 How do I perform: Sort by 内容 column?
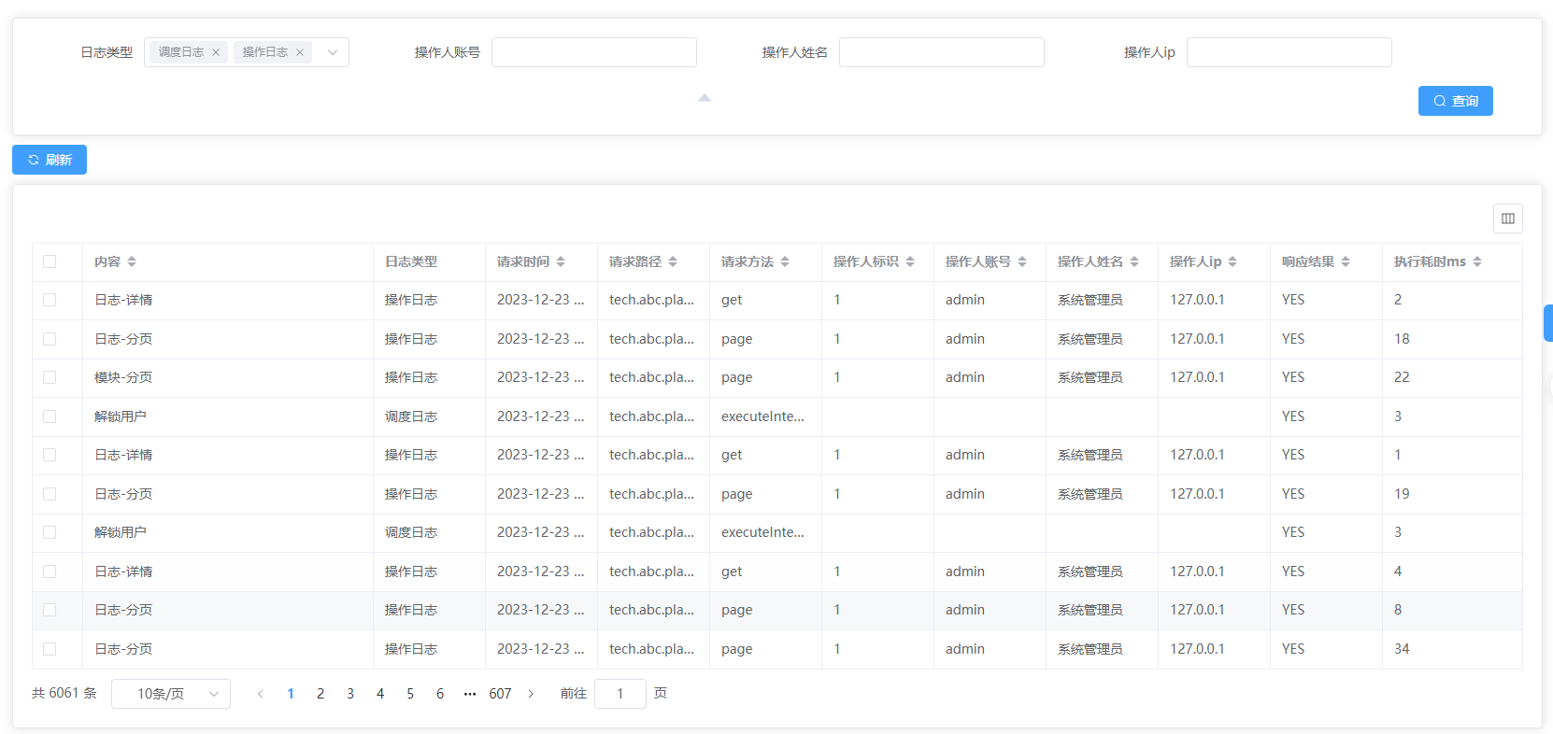132,261
